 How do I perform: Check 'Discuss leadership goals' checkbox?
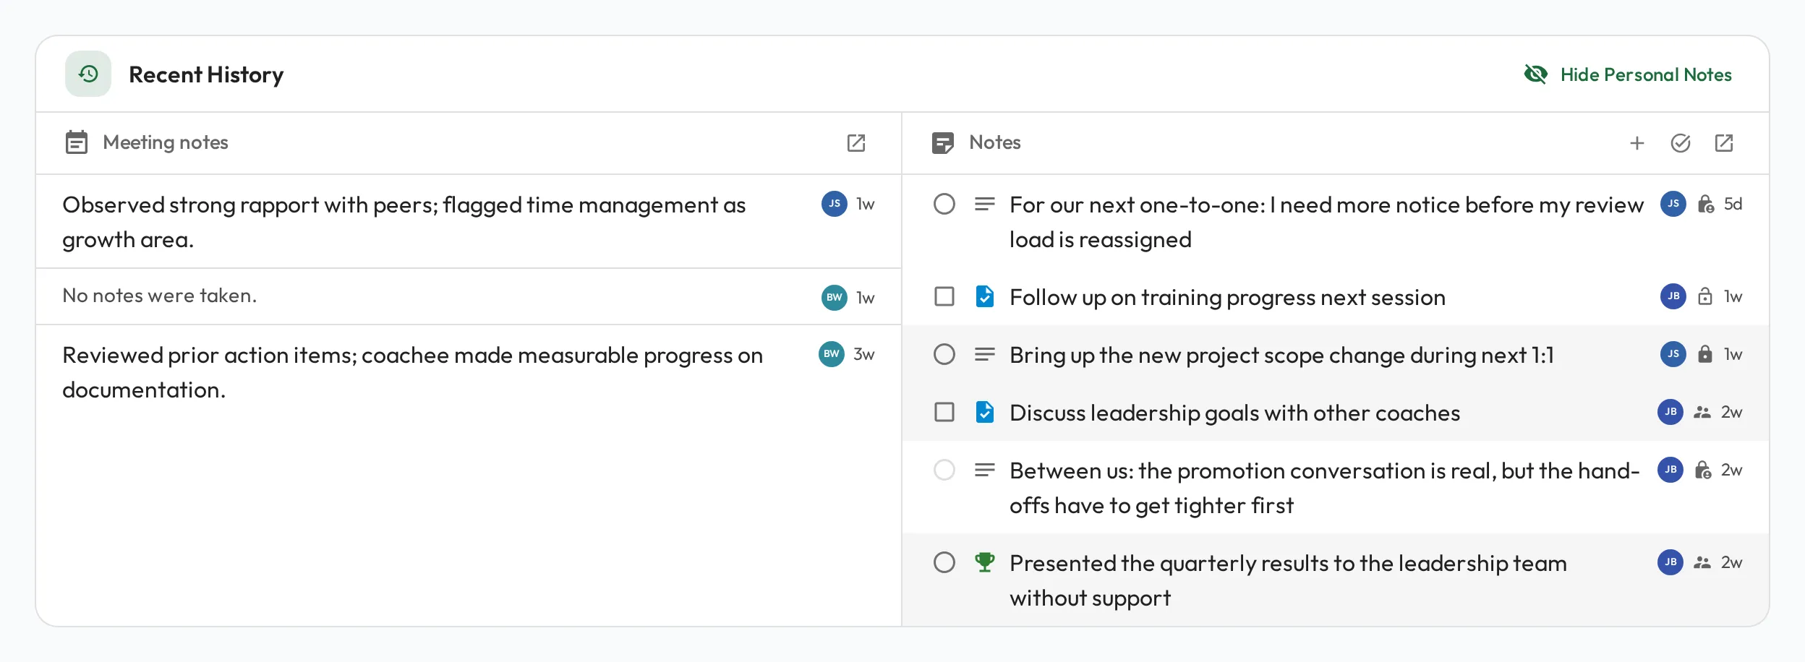pos(944,412)
